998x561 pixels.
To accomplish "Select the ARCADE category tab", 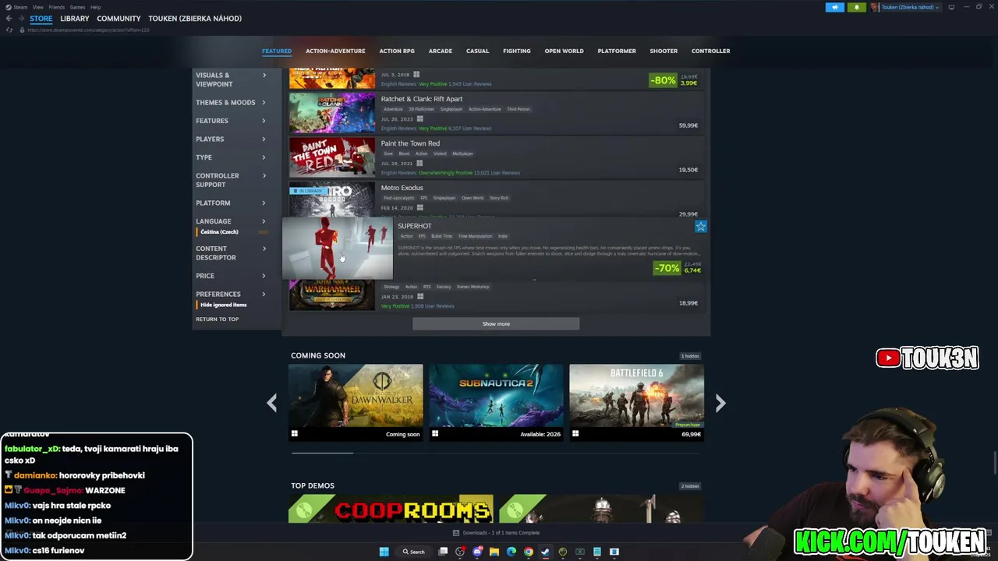I will (x=441, y=51).
